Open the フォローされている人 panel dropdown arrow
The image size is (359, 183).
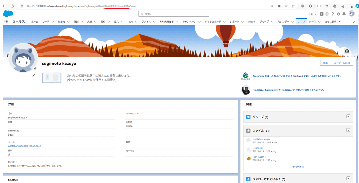click(x=348, y=179)
